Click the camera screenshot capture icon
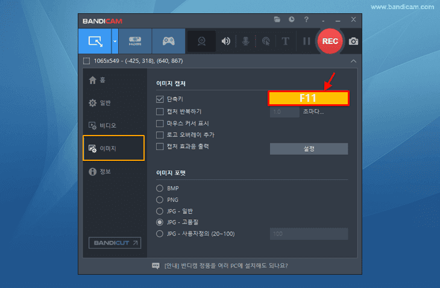Viewport: 440px width, 288px height. [x=353, y=41]
